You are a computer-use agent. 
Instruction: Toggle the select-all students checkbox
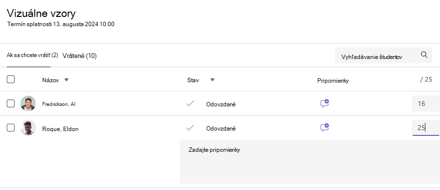coord(11,79)
